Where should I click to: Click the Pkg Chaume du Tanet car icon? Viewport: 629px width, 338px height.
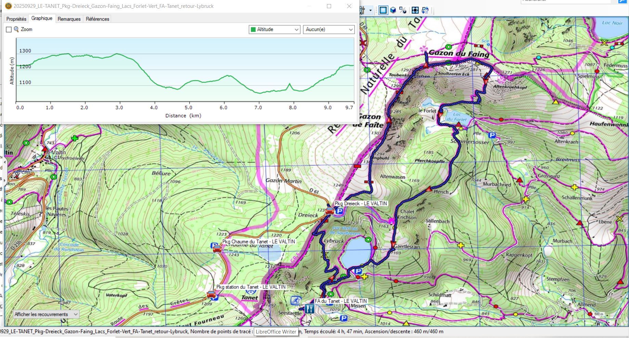217,249
